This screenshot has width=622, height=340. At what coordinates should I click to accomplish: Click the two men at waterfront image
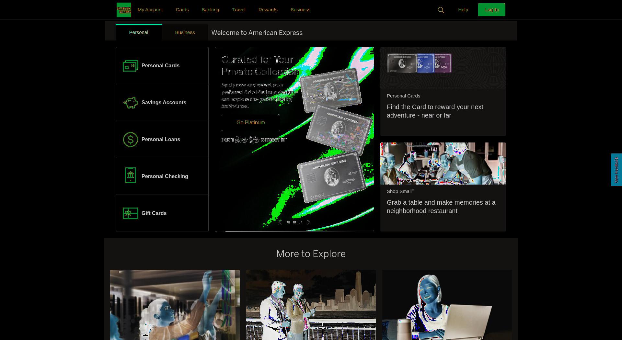click(311, 305)
